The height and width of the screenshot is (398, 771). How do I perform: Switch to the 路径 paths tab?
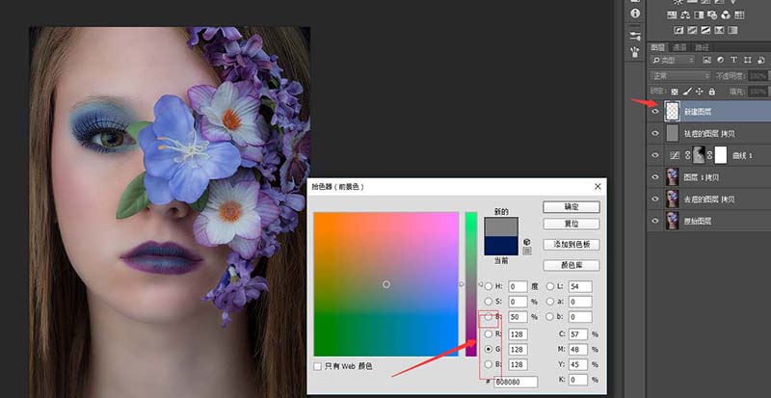tap(702, 46)
